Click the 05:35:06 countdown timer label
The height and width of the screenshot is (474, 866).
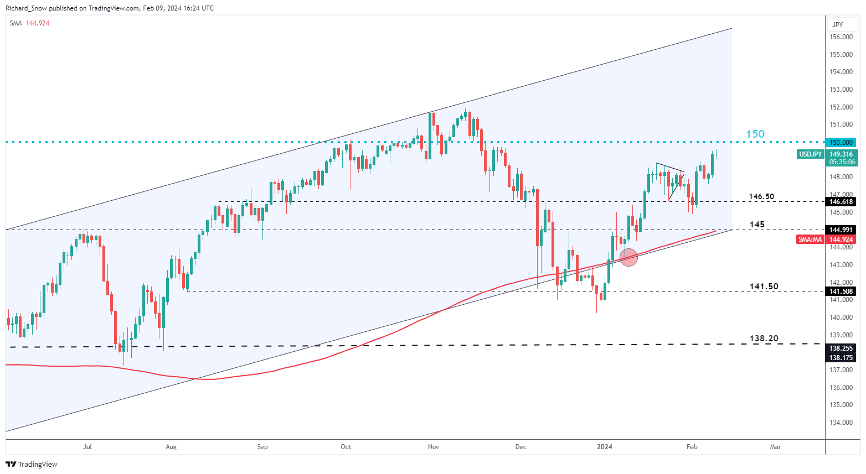[x=841, y=163]
